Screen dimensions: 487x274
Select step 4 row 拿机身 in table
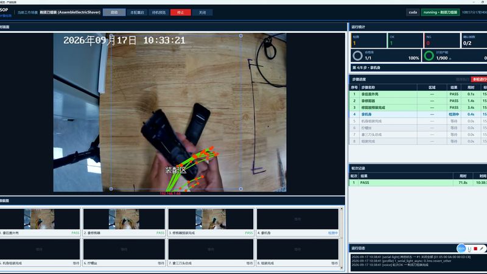[418, 114]
